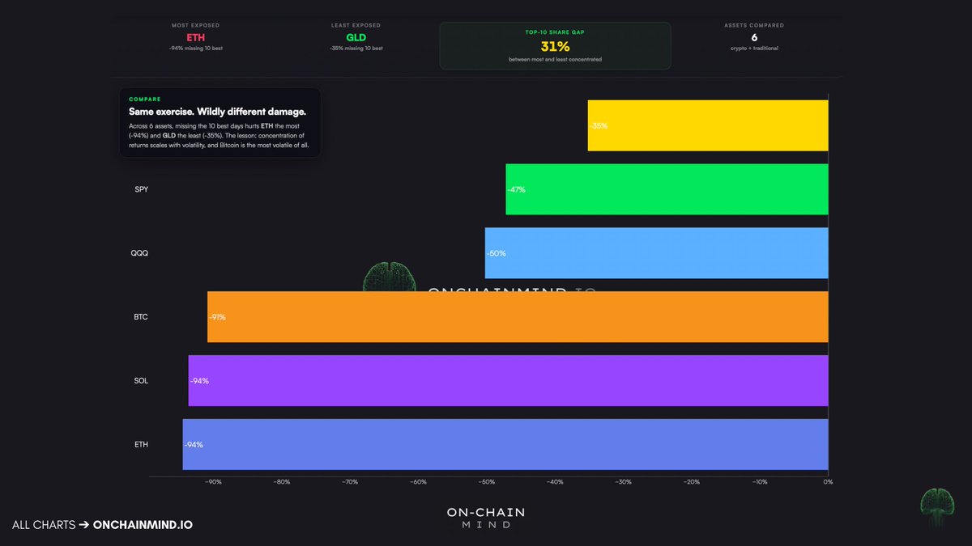Open the ONCHAINMIND.IO link beside All Charts
Viewport: 972px width, 546px height.
143,525
